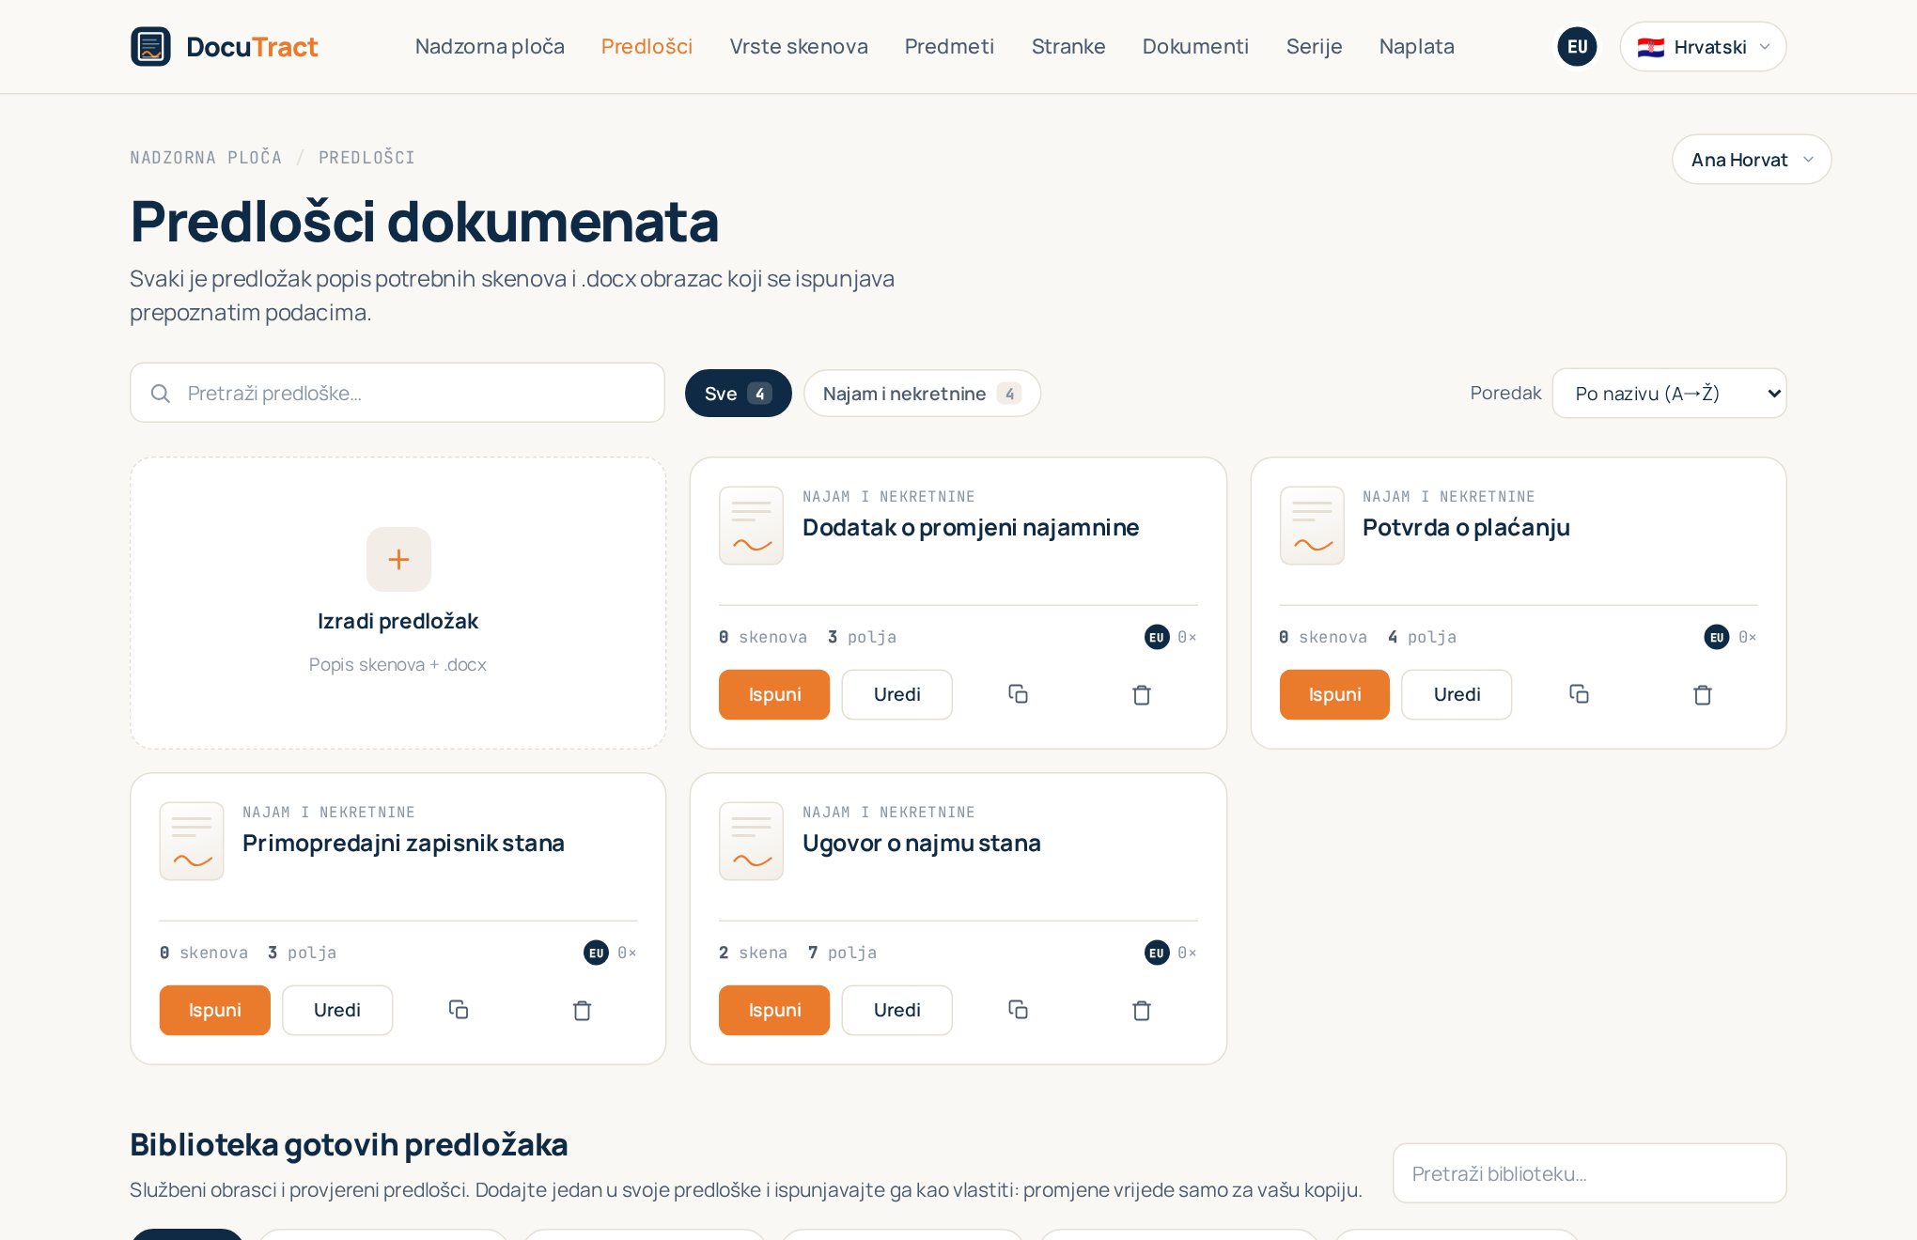Go to Nadzorna ploča in the navigation

pos(490,46)
